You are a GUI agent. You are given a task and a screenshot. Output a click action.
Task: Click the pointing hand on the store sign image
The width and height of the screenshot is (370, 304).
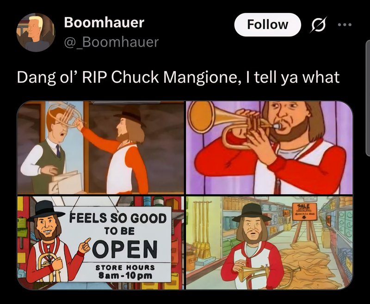click(84, 245)
